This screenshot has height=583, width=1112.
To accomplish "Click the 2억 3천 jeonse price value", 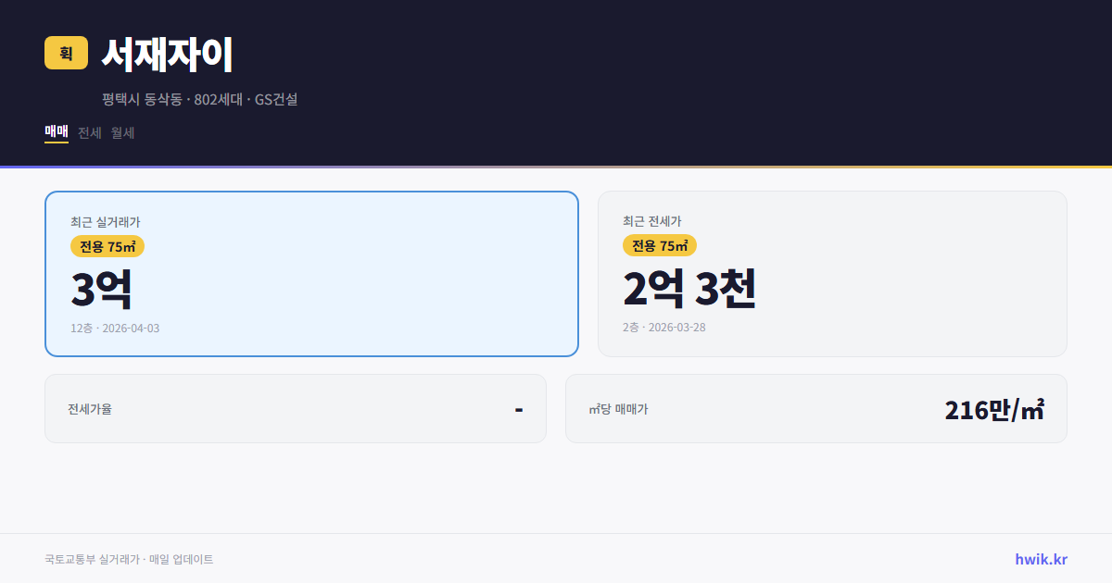I will point(690,290).
